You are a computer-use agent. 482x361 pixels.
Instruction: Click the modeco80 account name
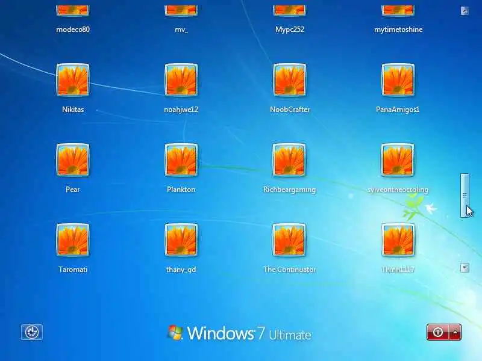click(x=73, y=29)
